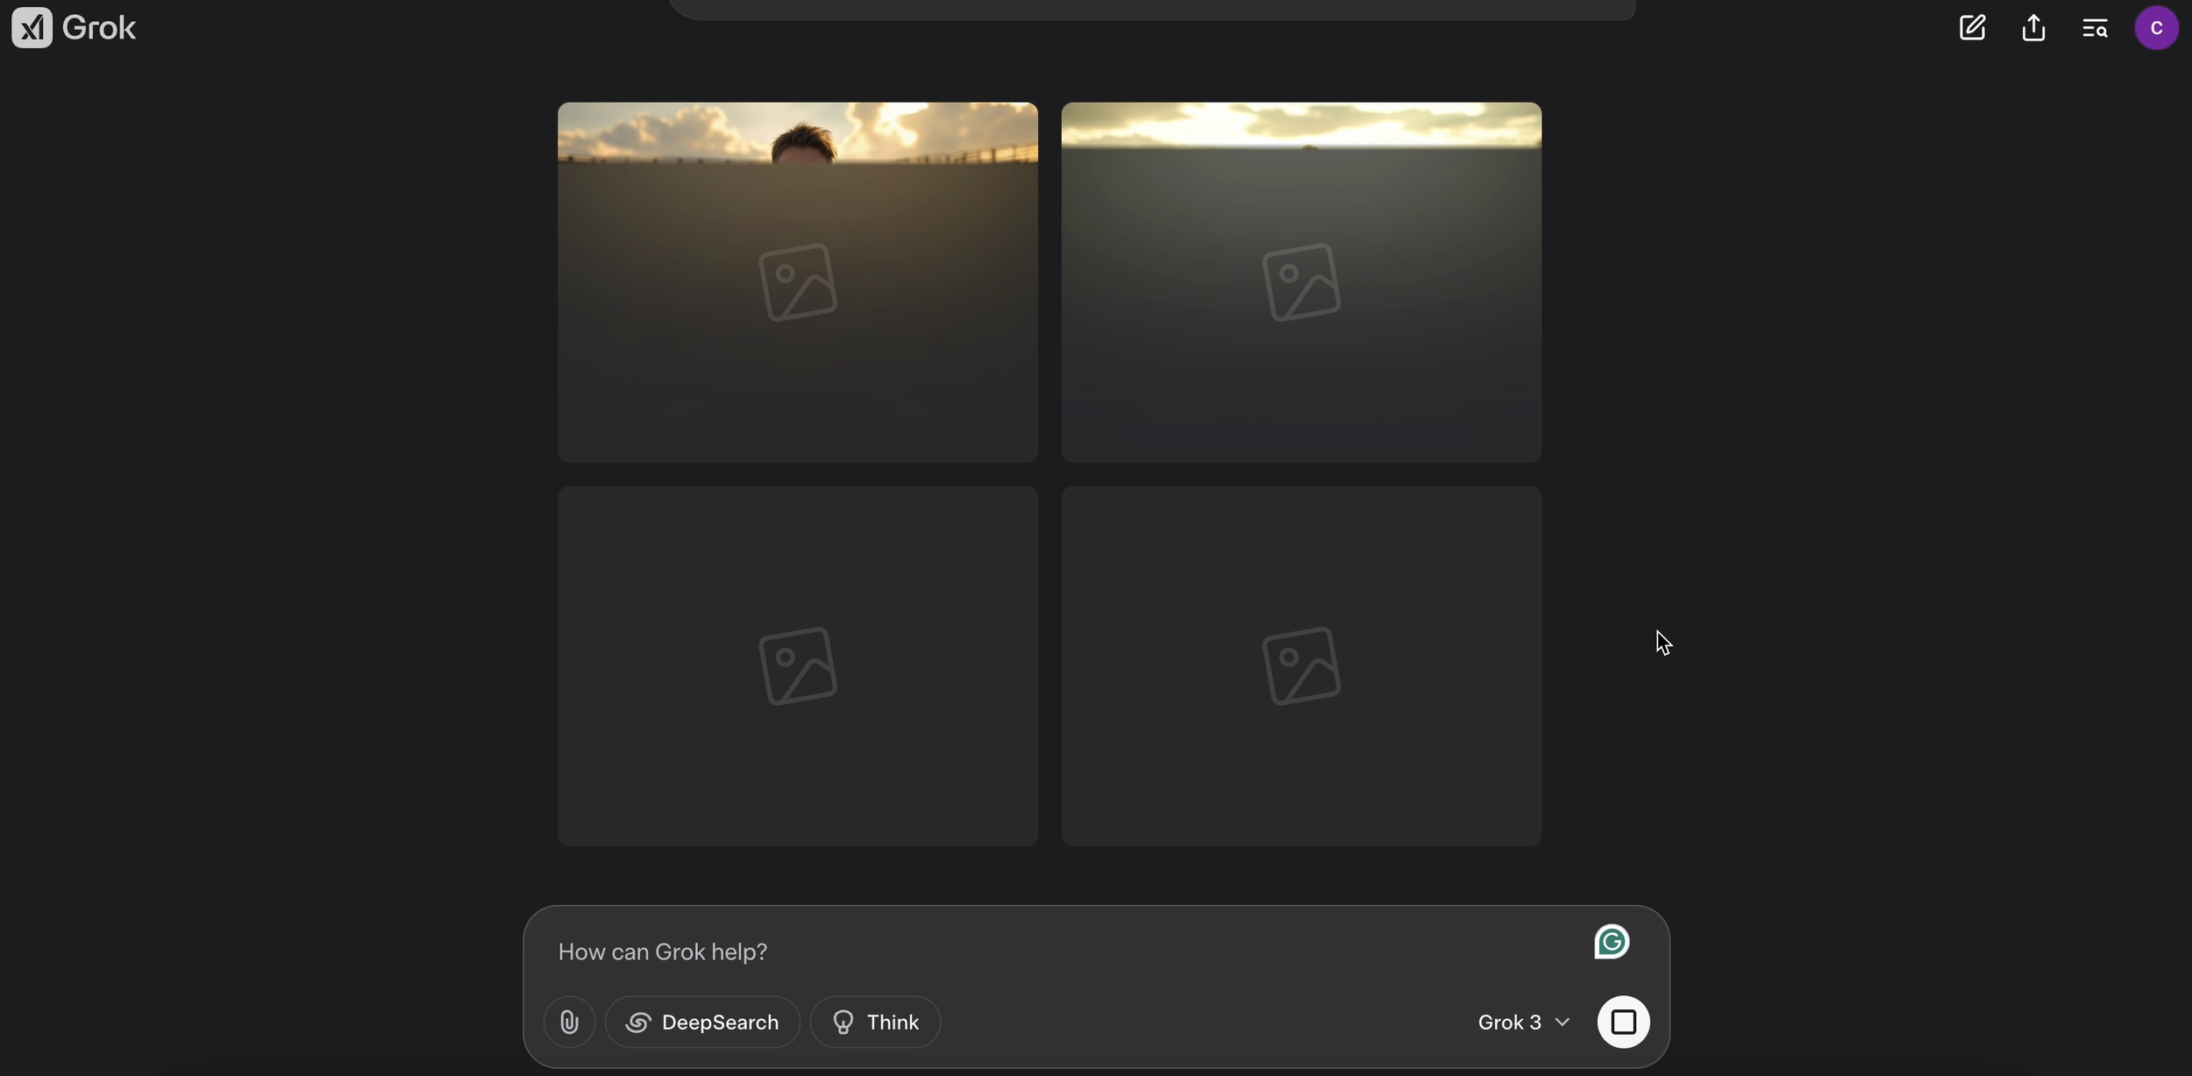
Task: Open the Grammarly assistant icon
Action: 1610,941
